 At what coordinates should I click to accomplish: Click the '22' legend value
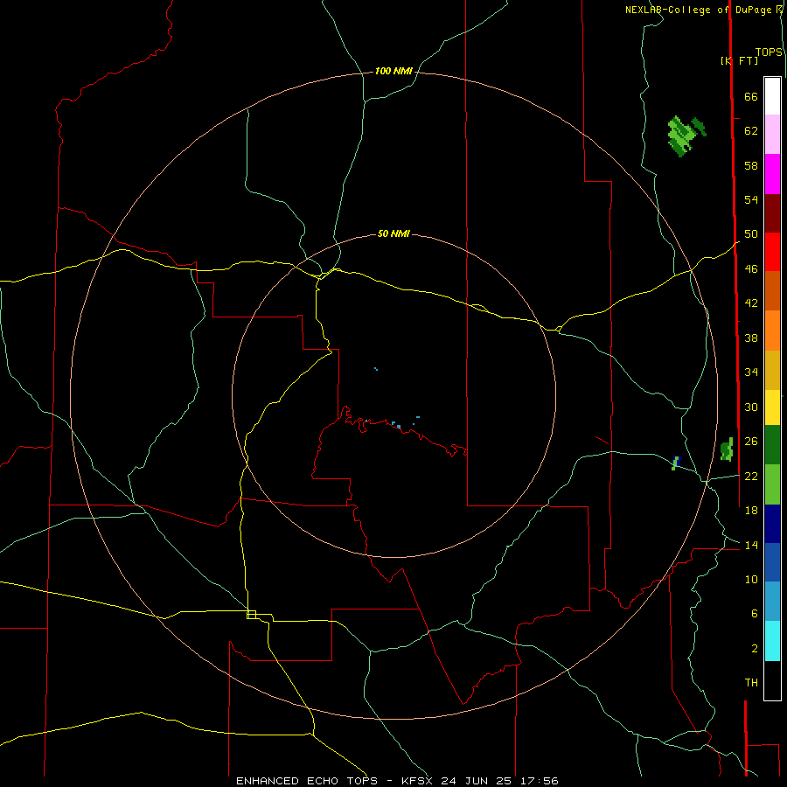(x=751, y=476)
